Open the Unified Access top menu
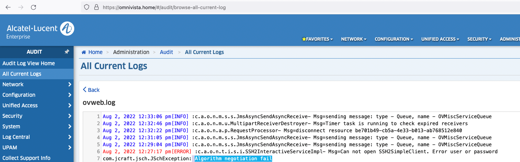Screen dimensions: 520x162 pyautogui.click(x=440, y=39)
